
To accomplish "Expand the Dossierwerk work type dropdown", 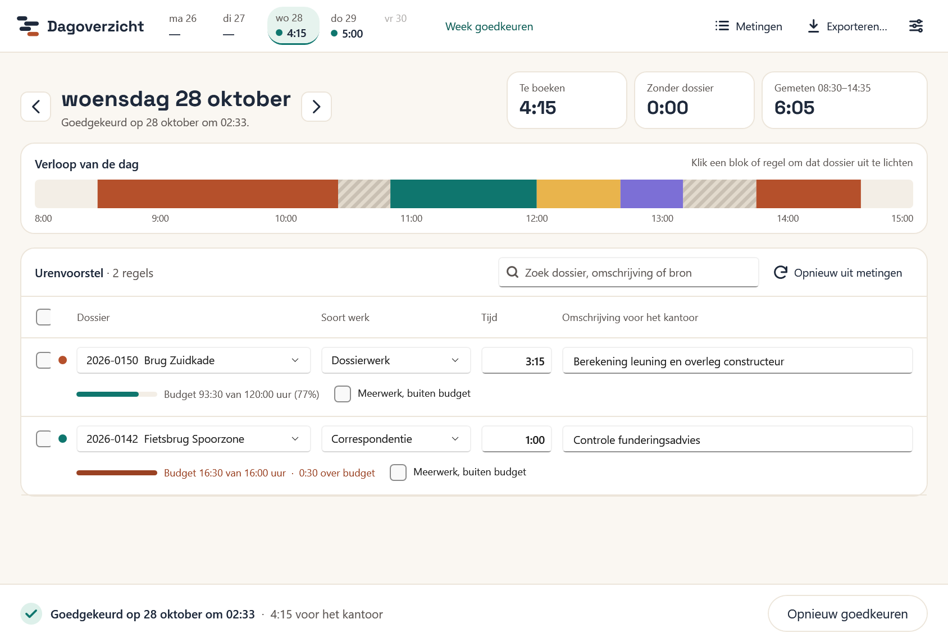I will tap(396, 360).
